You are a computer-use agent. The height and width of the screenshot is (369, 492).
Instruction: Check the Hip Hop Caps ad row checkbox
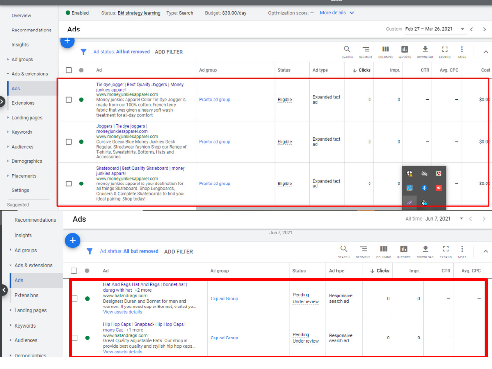click(x=75, y=338)
